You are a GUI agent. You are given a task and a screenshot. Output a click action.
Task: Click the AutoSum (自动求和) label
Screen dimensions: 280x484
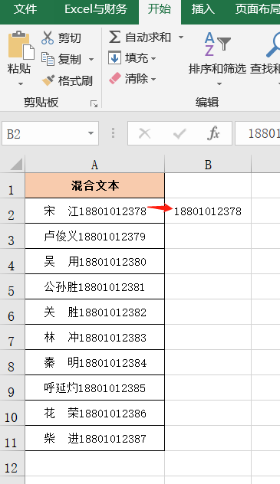[x=148, y=38]
